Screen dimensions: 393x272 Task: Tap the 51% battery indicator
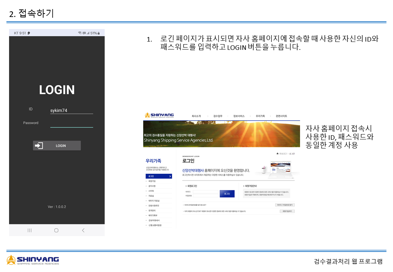click(x=95, y=33)
